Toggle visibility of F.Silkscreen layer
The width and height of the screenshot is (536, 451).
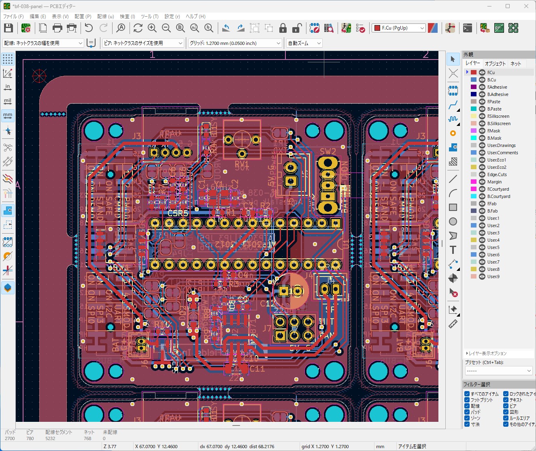tap(482, 116)
